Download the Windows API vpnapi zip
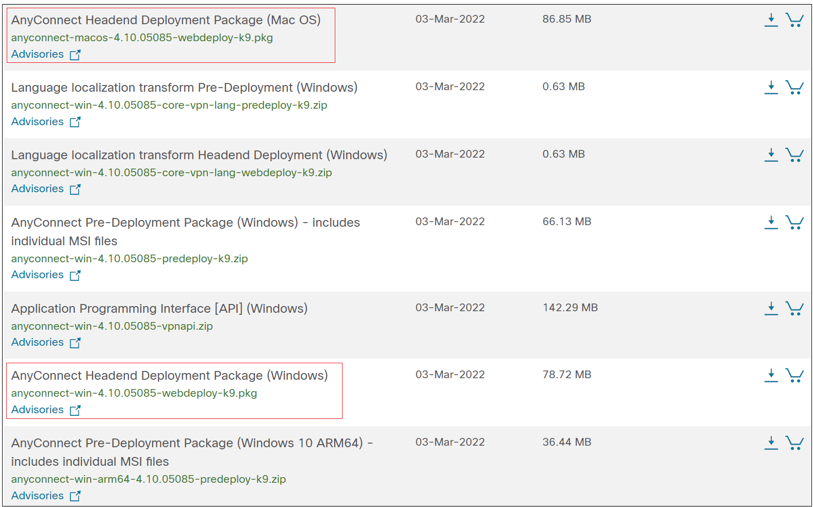The image size is (813, 507). (771, 309)
